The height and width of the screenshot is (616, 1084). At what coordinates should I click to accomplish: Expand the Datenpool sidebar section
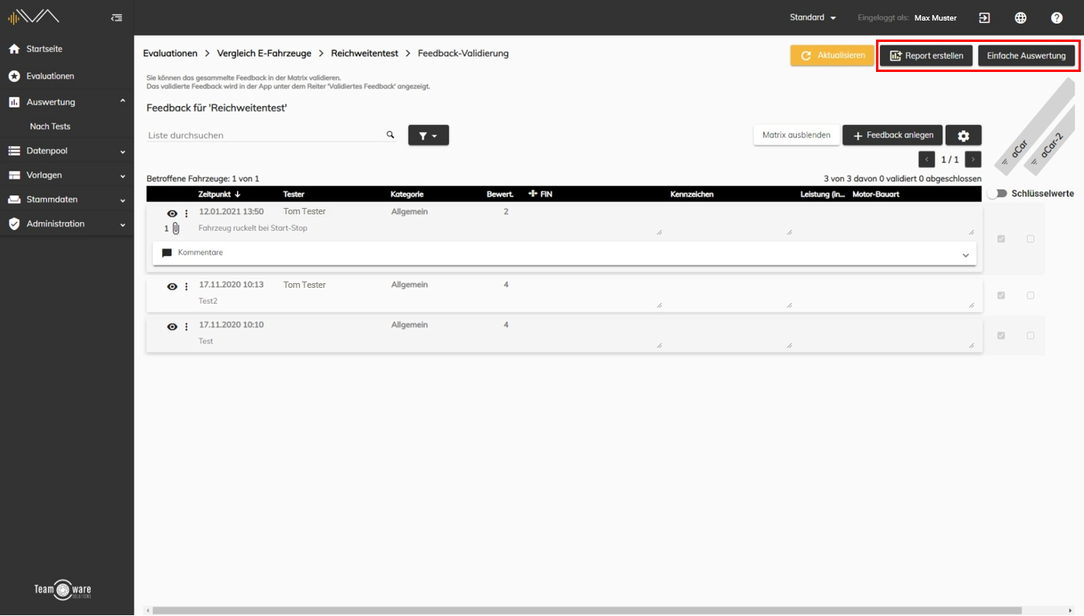123,151
